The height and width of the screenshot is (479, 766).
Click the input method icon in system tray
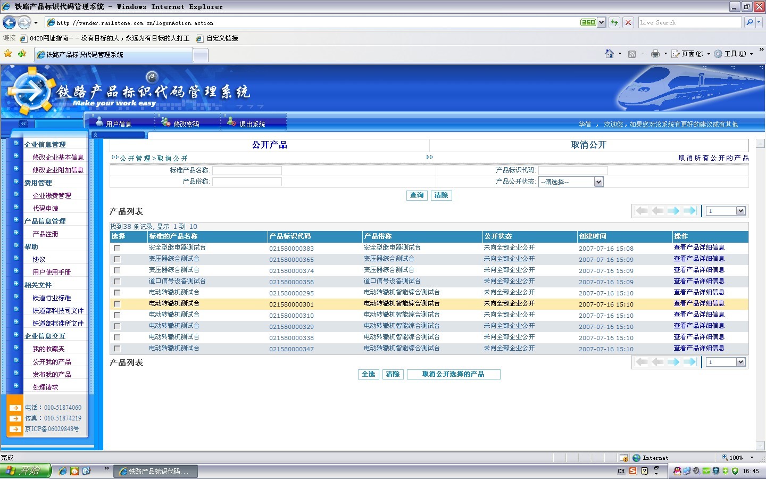point(633,471)
